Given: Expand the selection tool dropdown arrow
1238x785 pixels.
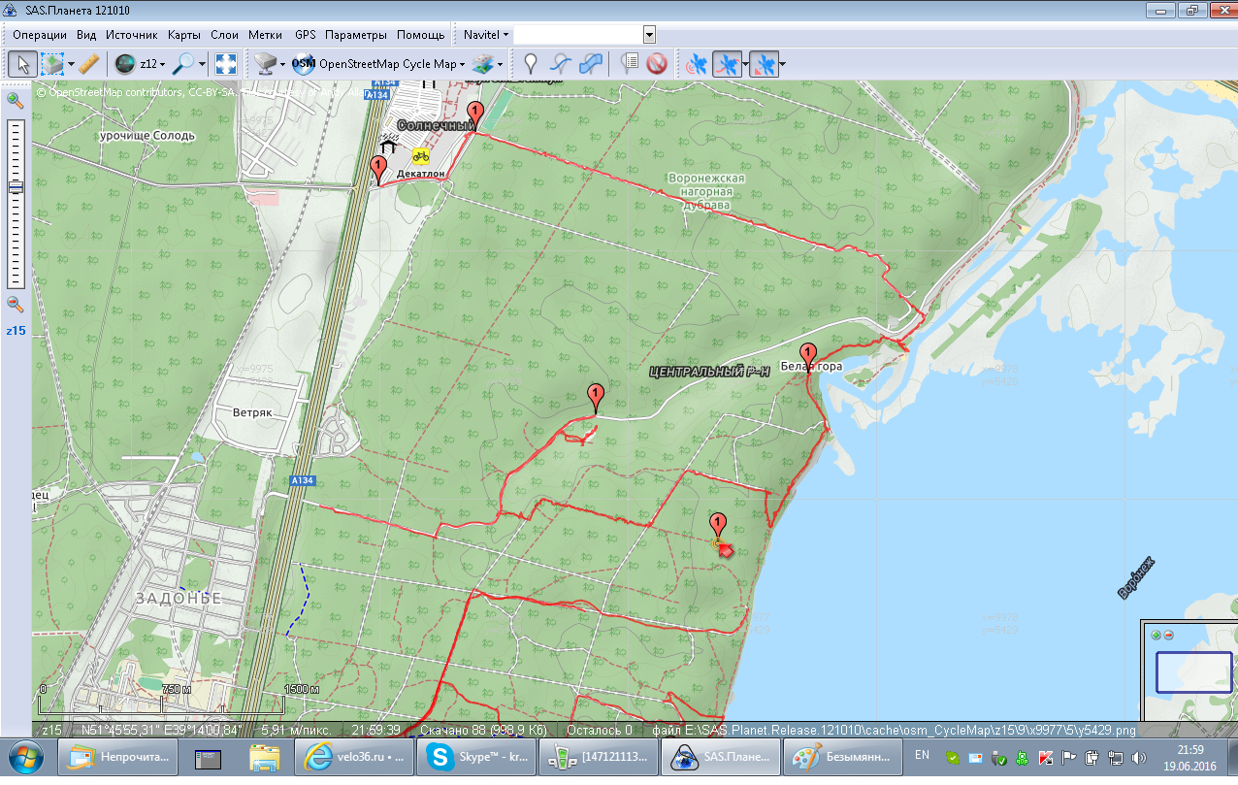Looking at the screenshot, I should pyautogui.click(x=71, y=64).
